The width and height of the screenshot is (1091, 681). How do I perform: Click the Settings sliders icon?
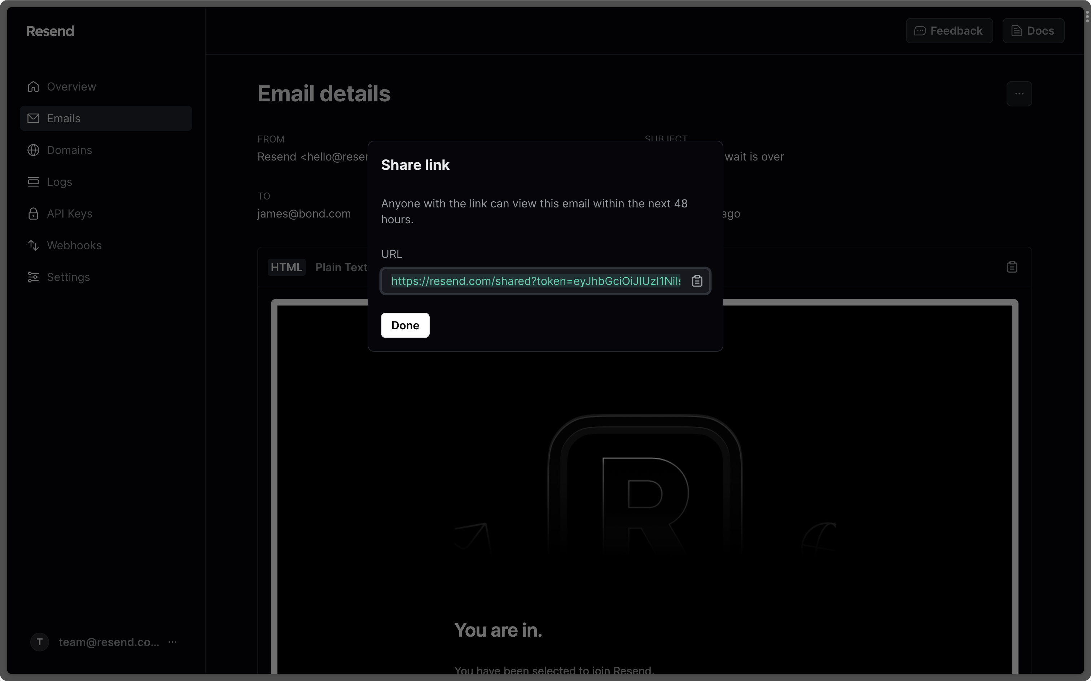pos(33,277)
